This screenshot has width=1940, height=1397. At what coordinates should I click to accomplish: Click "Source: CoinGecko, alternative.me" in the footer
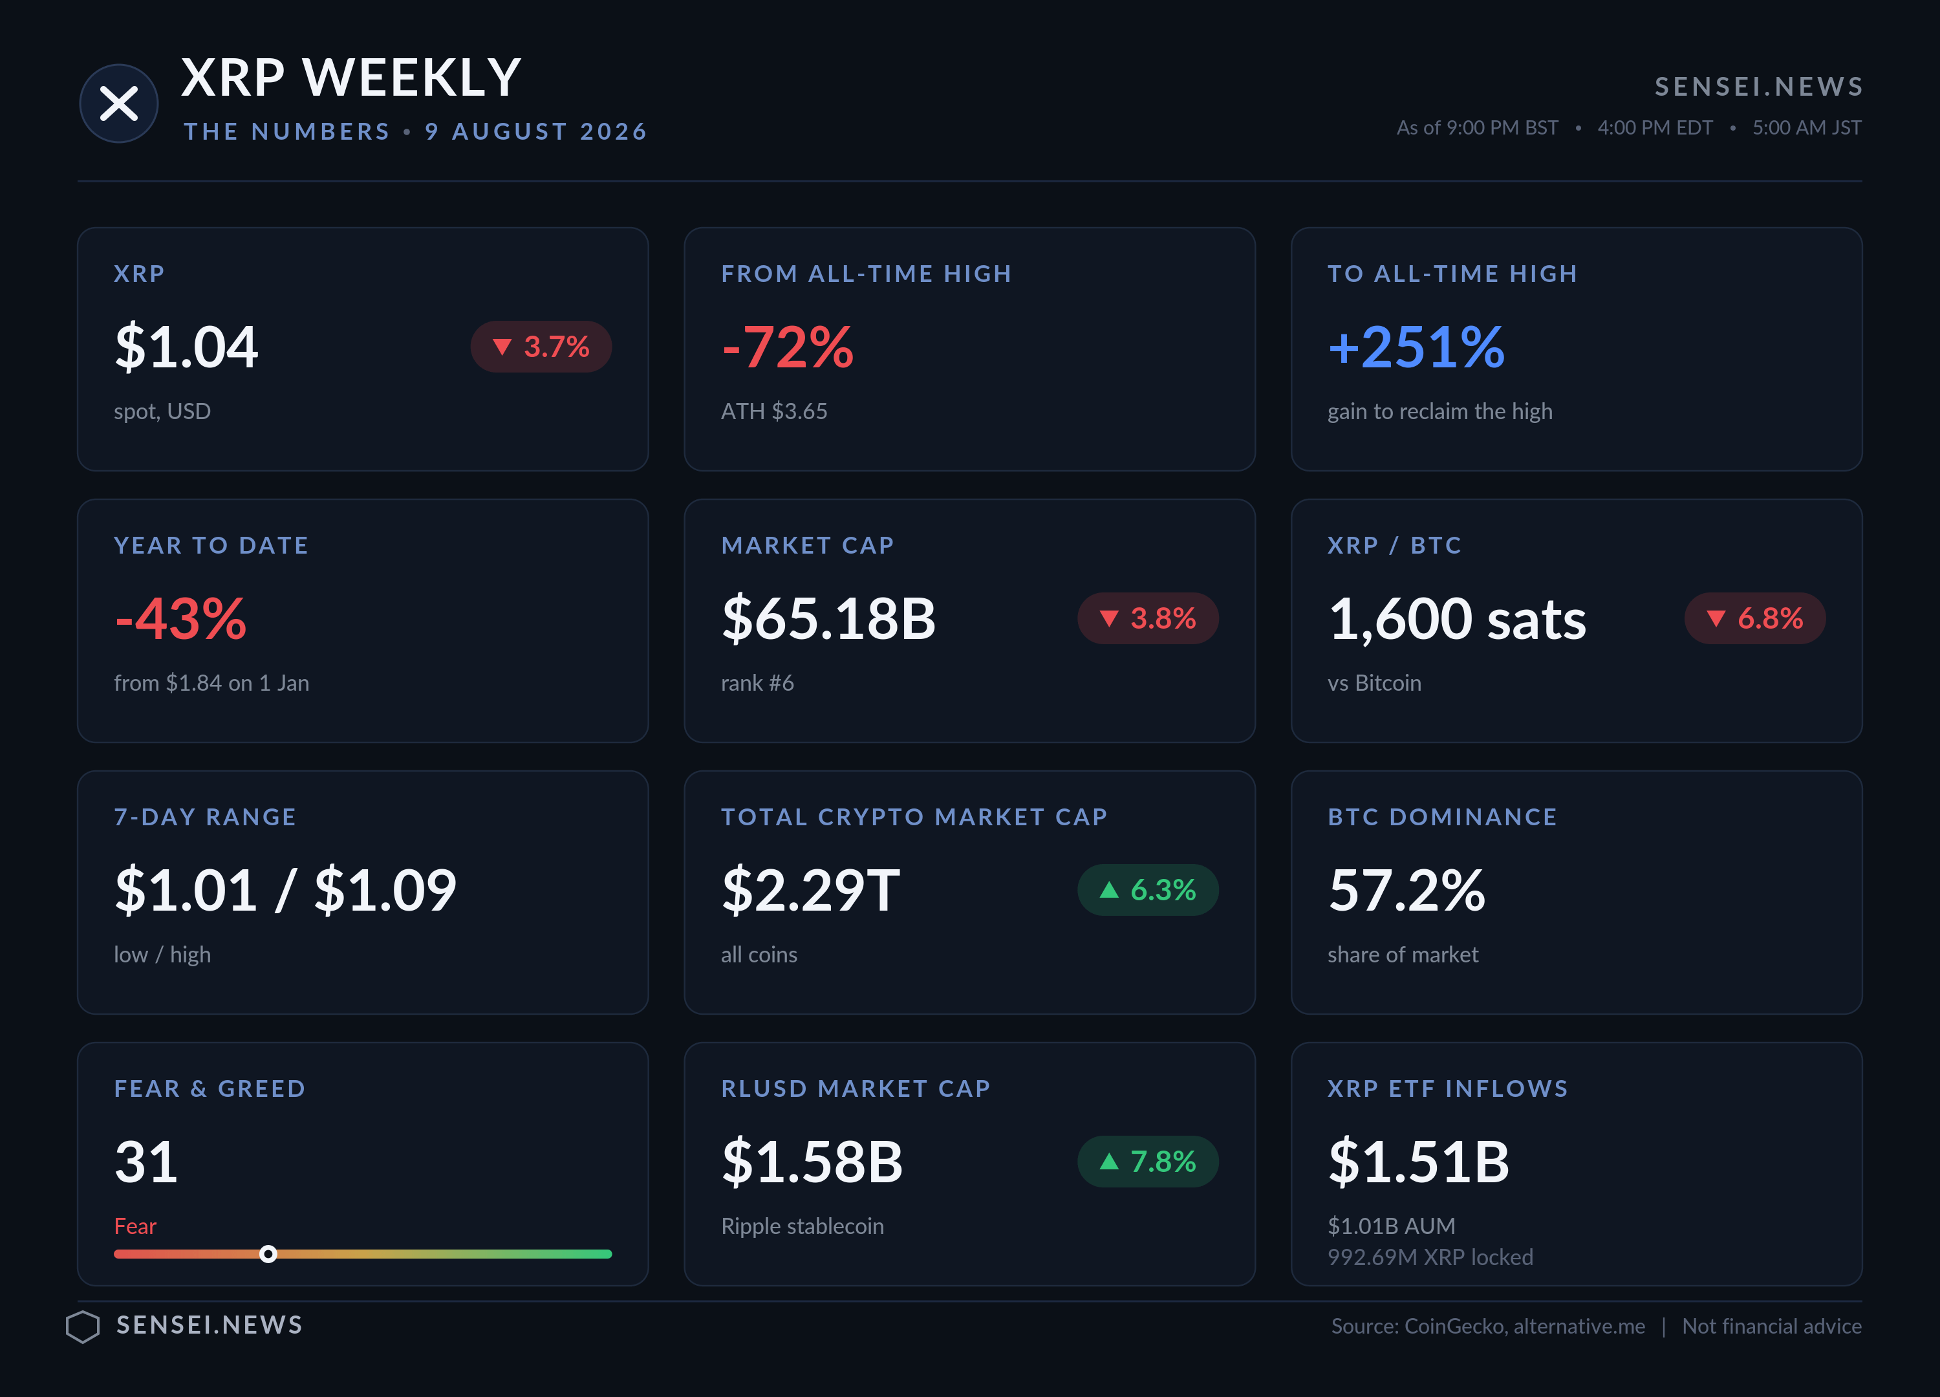point(1489,1326)
